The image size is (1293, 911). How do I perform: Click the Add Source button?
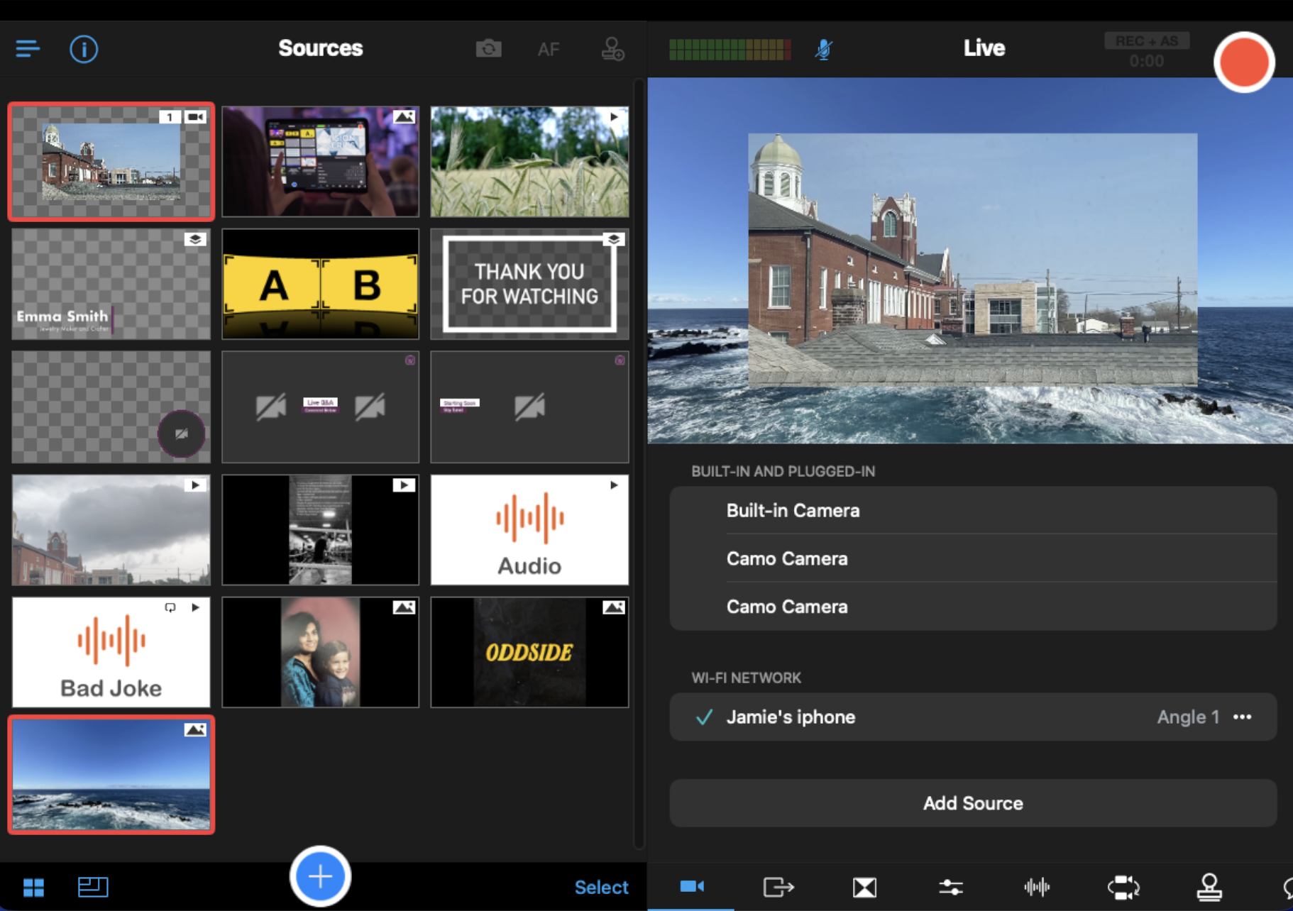[x=972, y=803]
